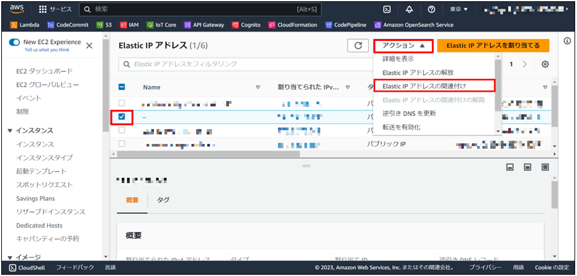Switch to the タグ tab
Screen dimensions: 577x276
coord(163,200)
